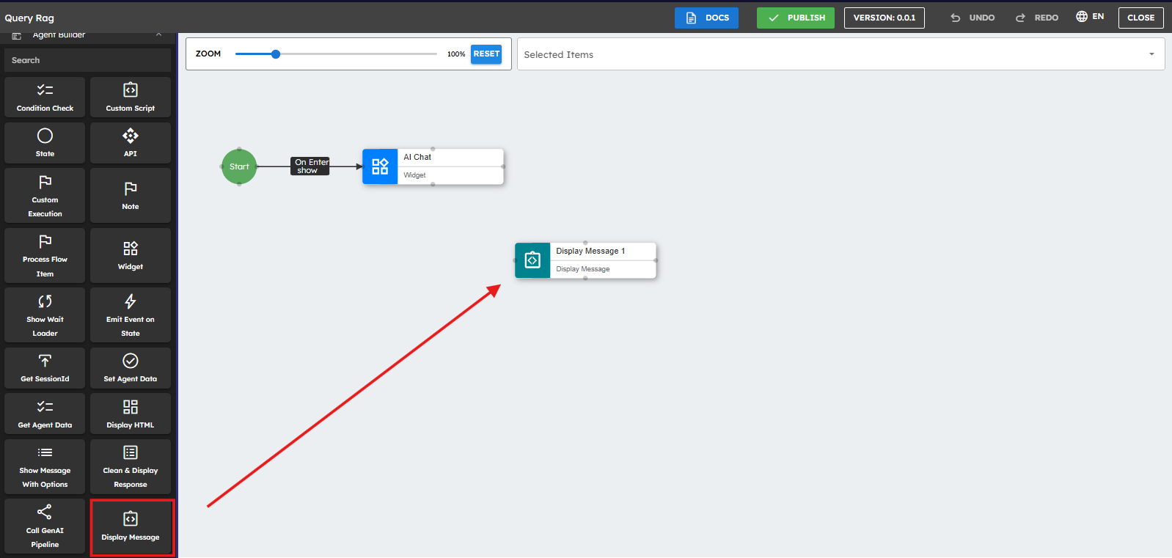This screenshot has height=558, width=1172.
Task: Choose the Display Message palette item
Action: [x=131, y=527]
